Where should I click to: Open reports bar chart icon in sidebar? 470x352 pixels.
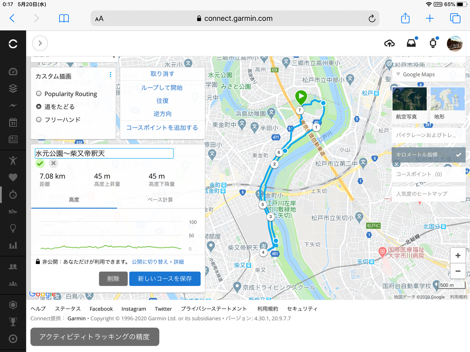click(x=13, y=245)
